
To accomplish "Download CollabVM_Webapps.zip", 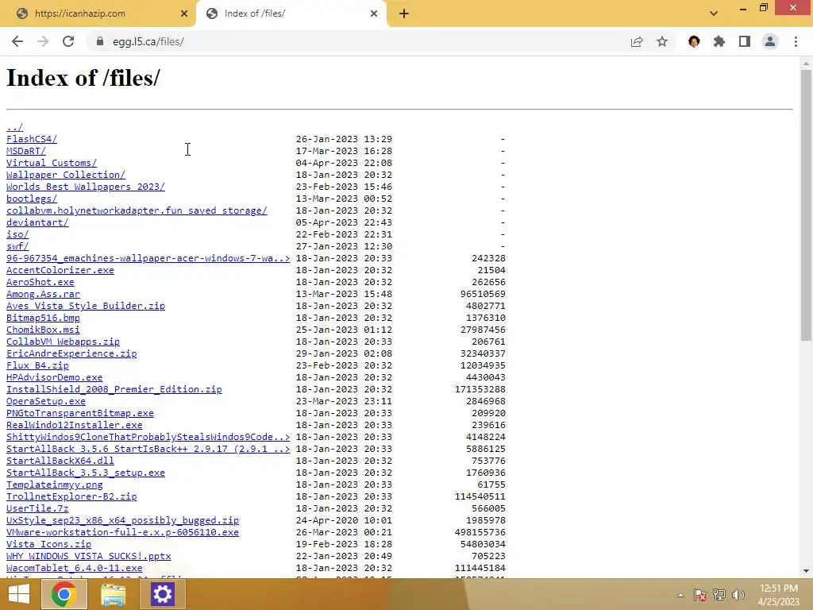I will tap(63, 342).
